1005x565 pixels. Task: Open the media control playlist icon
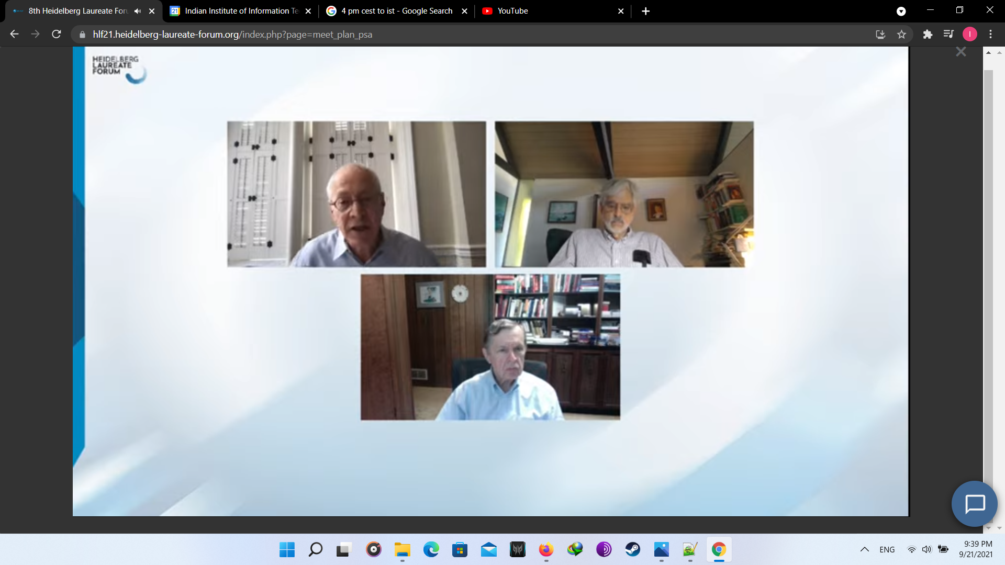tap(948, 35)
